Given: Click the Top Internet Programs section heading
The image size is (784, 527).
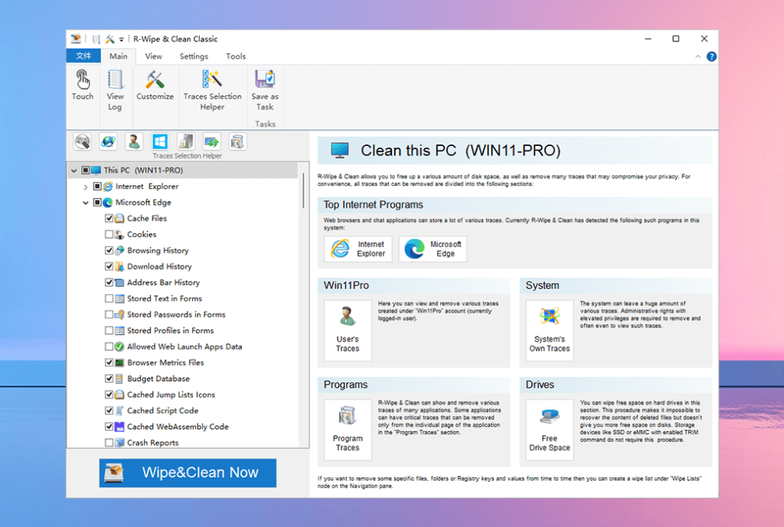Looking at the screenshot, I should 373,205.
